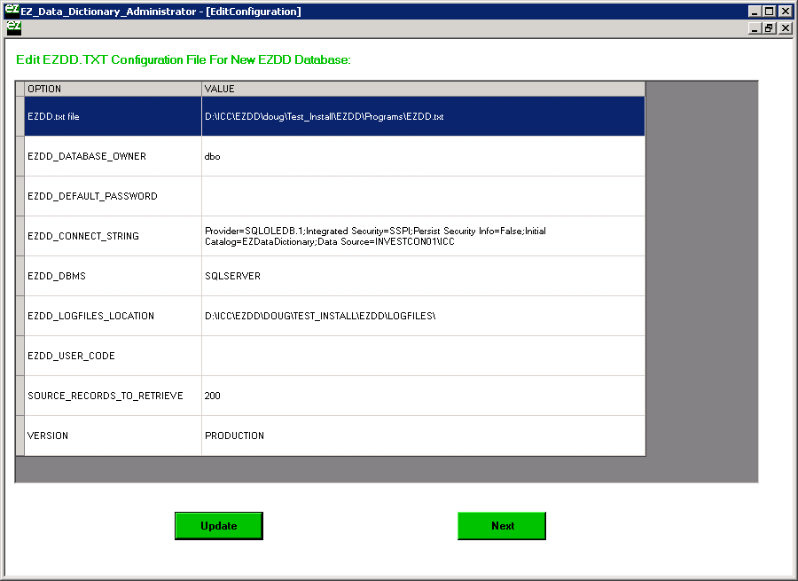Select the row header for EZDD_DBMS
The width and height of the screenshot is (798, 581).
[20, 276]
